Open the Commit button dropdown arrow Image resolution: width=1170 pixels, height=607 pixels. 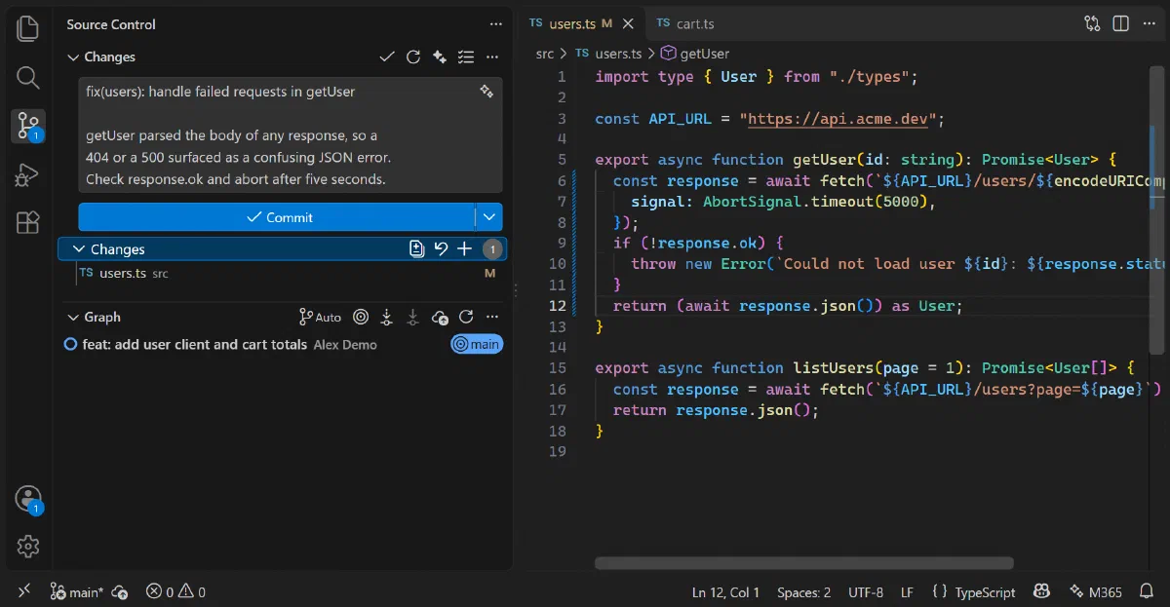pyautogui.click(x=489, y=217)
